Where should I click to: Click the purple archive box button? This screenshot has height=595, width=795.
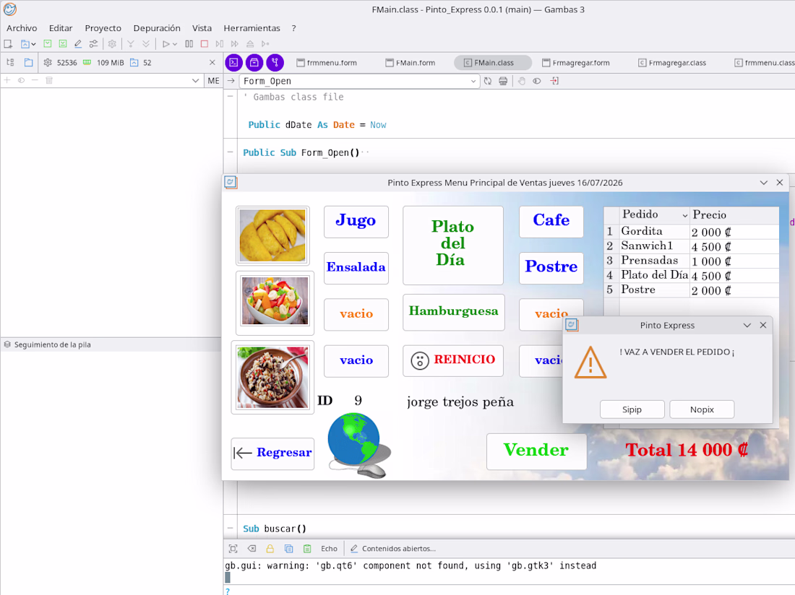tap(254, 62)
